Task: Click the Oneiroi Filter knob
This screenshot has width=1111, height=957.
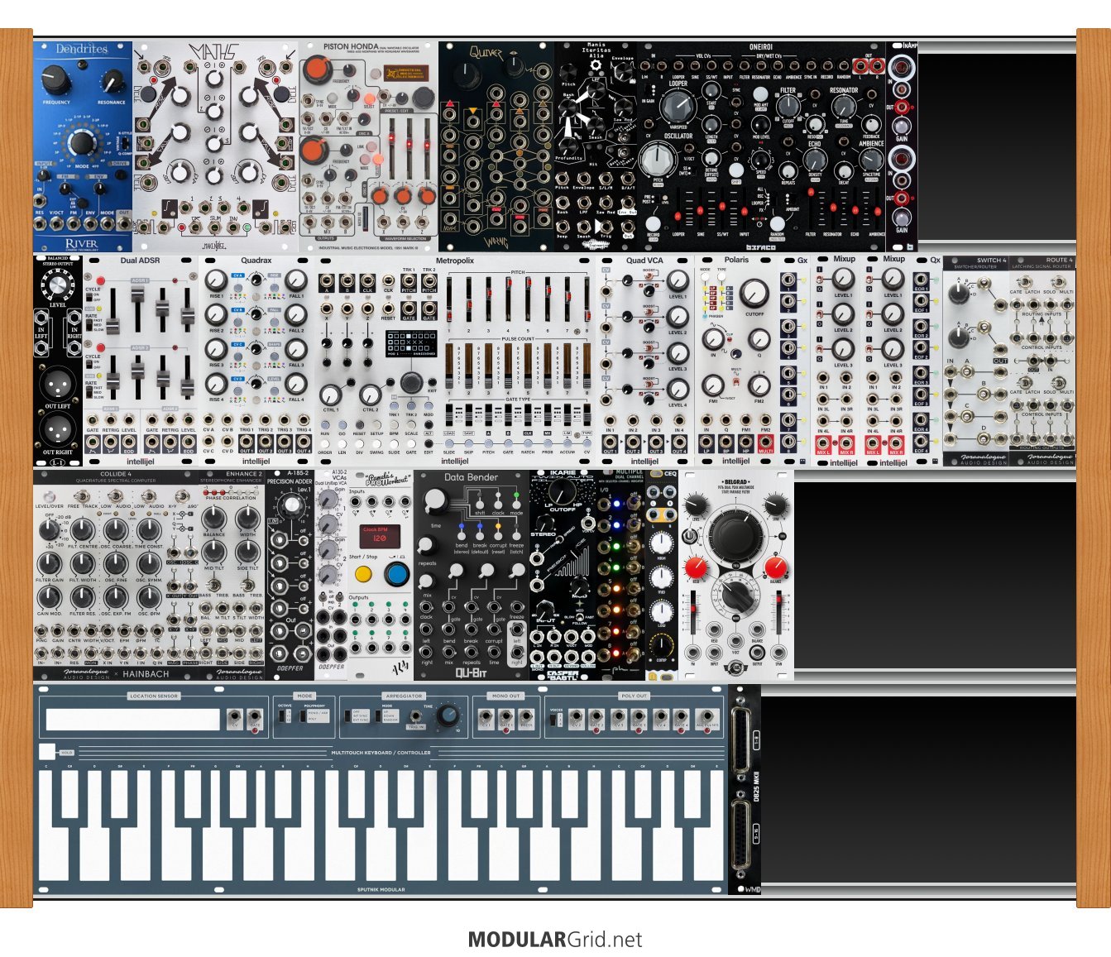Action: [x=788, y=106]
